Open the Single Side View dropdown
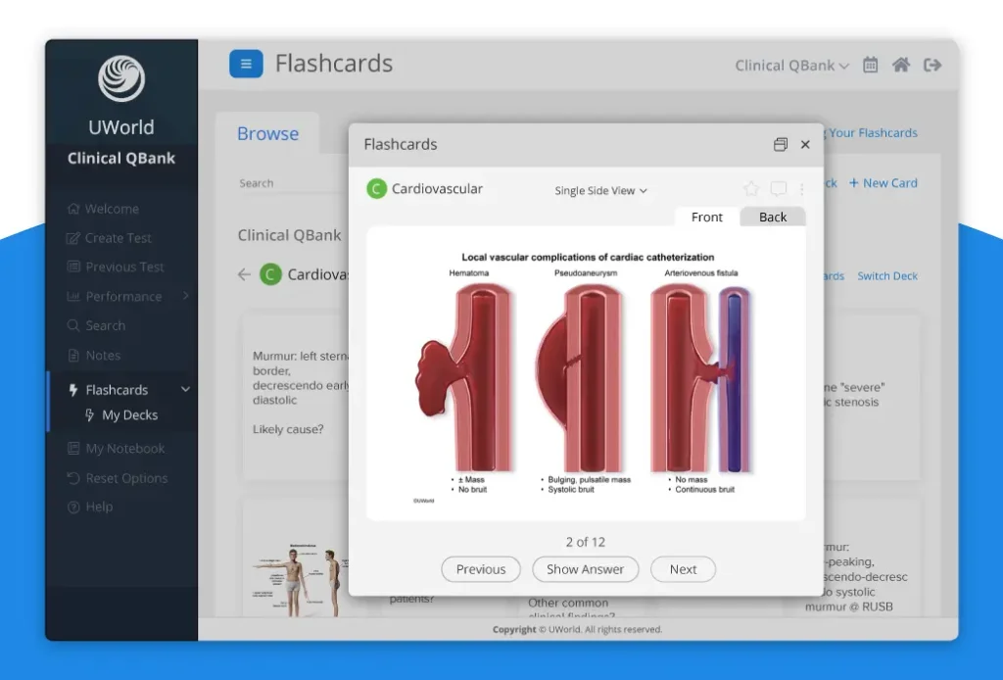This screenshot has height=680, width=1003. click(x=600, y=191)
